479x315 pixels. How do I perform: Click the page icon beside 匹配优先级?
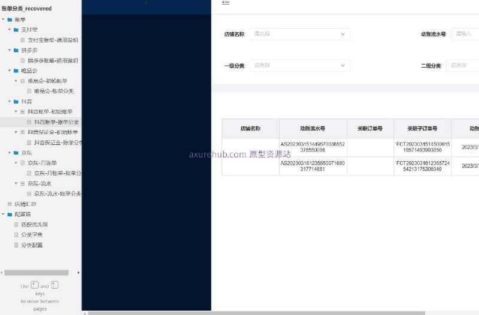(x=16, y=225)
